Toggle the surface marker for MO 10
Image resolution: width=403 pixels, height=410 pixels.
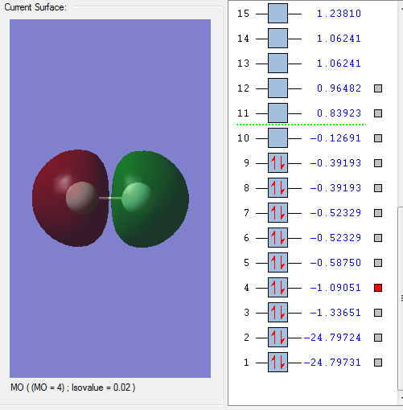point(378,138)
